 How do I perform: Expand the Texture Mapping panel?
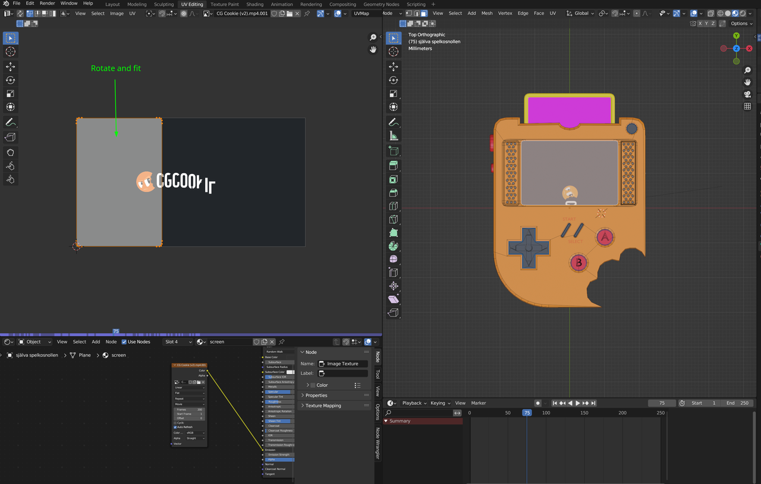323,406
